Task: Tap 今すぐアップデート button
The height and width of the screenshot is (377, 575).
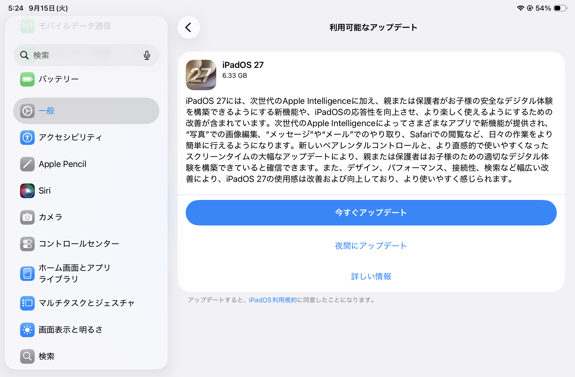Action: 371,213
